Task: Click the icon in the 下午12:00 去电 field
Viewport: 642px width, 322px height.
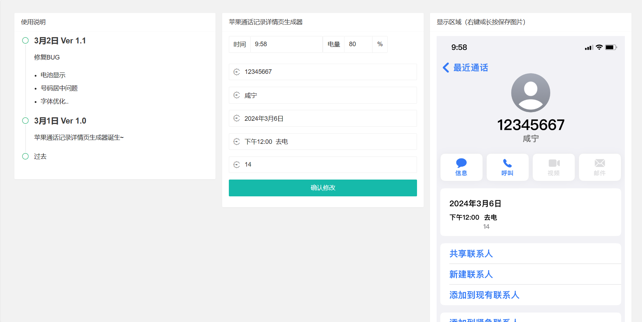Action: pyautogui.click(x=237, y=141)
